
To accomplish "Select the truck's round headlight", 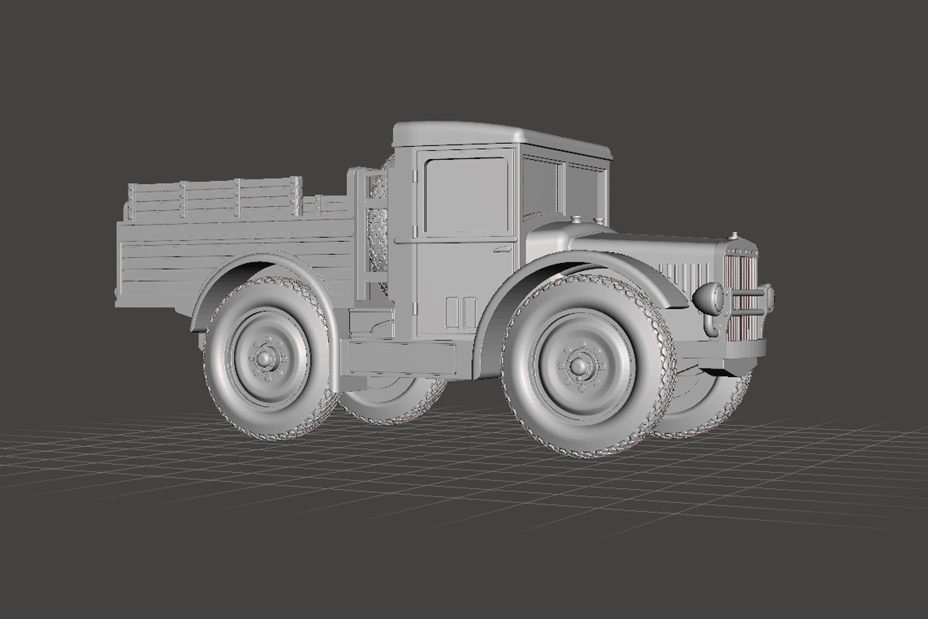I will point(709,299).
